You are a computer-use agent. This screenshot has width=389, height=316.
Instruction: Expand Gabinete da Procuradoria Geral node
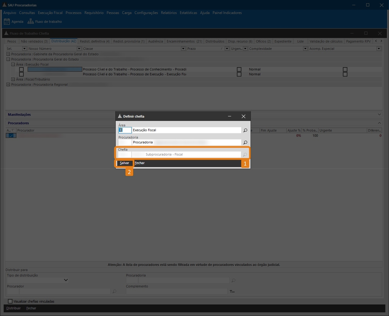[8, 54]
